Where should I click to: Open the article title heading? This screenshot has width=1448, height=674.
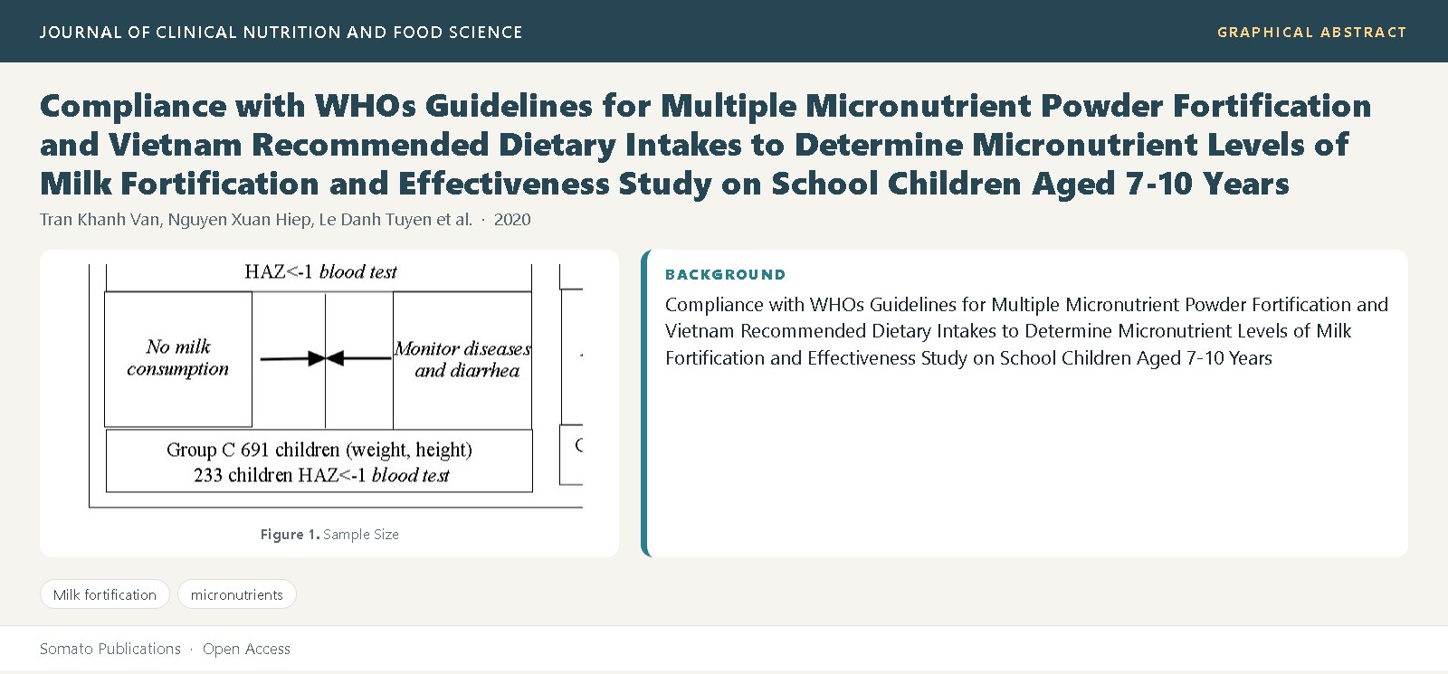pos(706,145)
